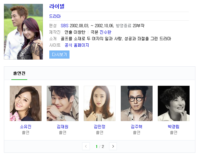Screen dimensions: 199x156
Task: Click the 다시보기 button
Action: coord(59,54)
